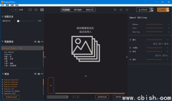The width and height of the screenshot is (172, 101).
Task: Select the 低 radio option
Action: (154, 44)
